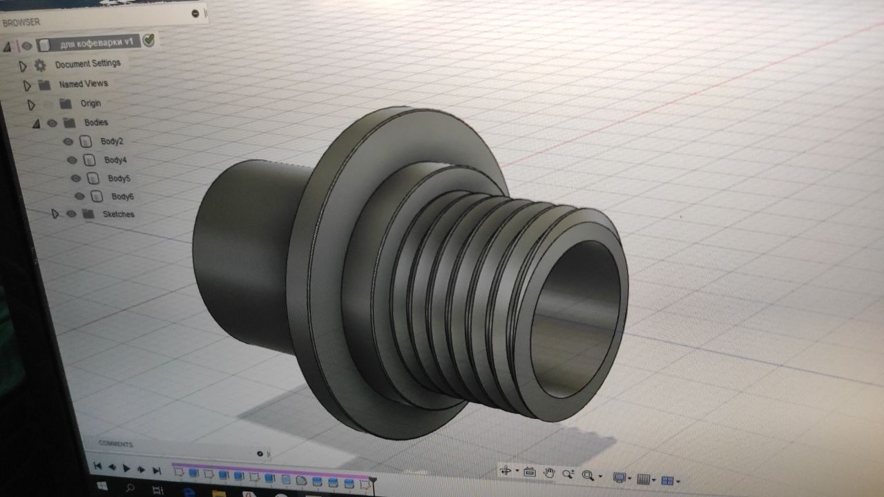The image size is (884, 497).
Task: Click the Named Views folder icon
Action: pos(44,85)
